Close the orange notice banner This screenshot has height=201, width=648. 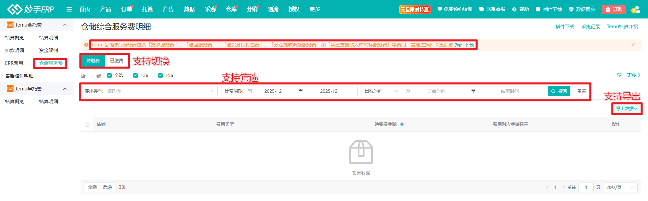(x=633, y=45)
